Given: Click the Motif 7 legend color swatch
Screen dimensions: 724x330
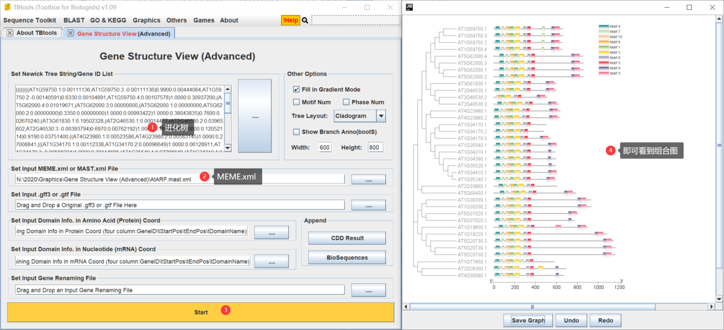Looking at the screenshot, I should (x=604, y=32).
